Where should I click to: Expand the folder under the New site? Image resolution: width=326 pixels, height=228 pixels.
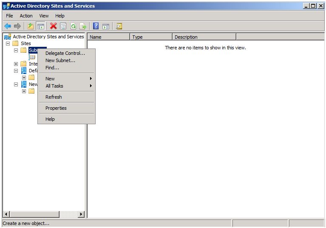click(24, 91)
